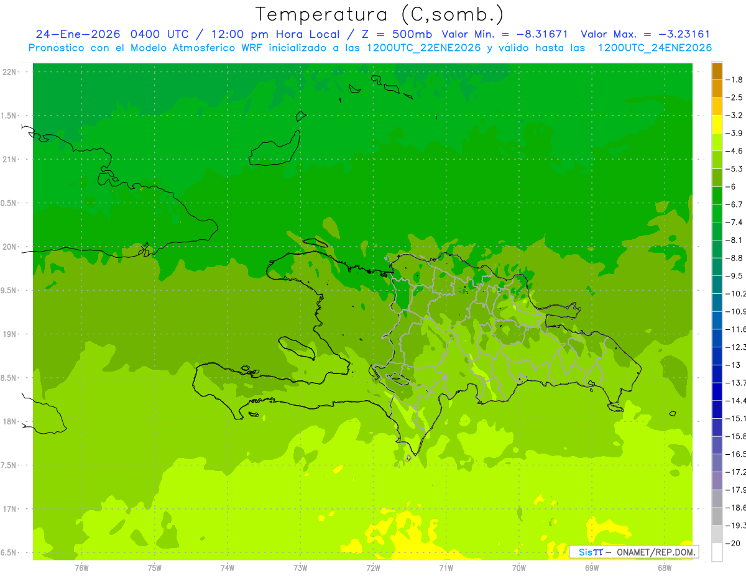
Task: Click the '-4.6' colorbar label
Action: (734, 151)
